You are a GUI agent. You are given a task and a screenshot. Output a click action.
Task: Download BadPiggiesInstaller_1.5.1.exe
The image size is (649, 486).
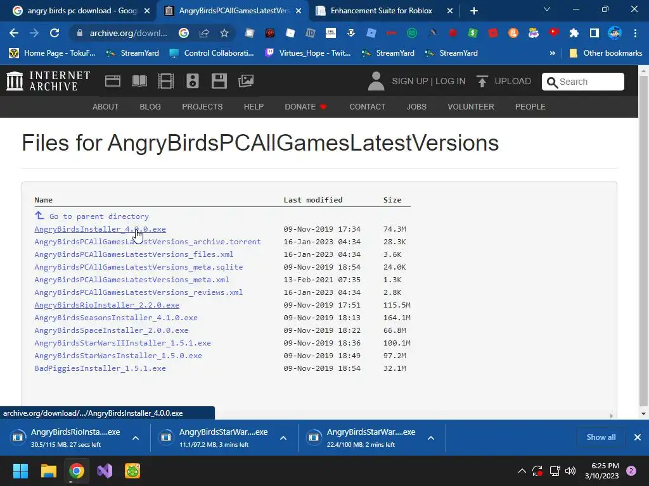click(x=100, y=368)
